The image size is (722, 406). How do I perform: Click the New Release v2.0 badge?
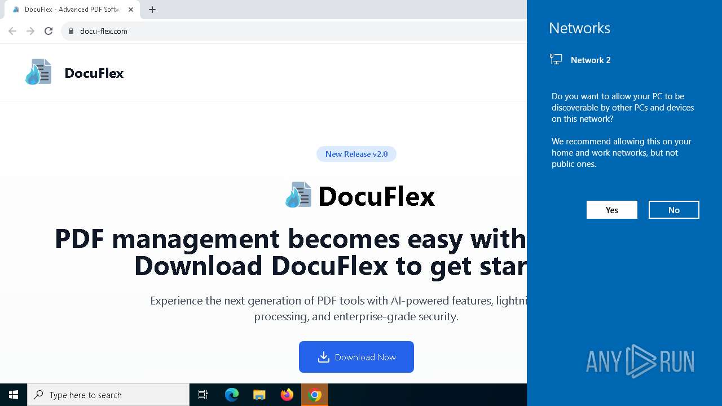[x=356, y=154]
